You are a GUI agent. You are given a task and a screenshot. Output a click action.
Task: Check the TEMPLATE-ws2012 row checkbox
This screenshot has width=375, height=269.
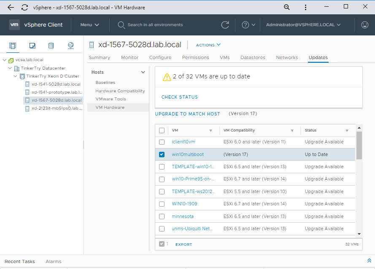pos(162,191)
